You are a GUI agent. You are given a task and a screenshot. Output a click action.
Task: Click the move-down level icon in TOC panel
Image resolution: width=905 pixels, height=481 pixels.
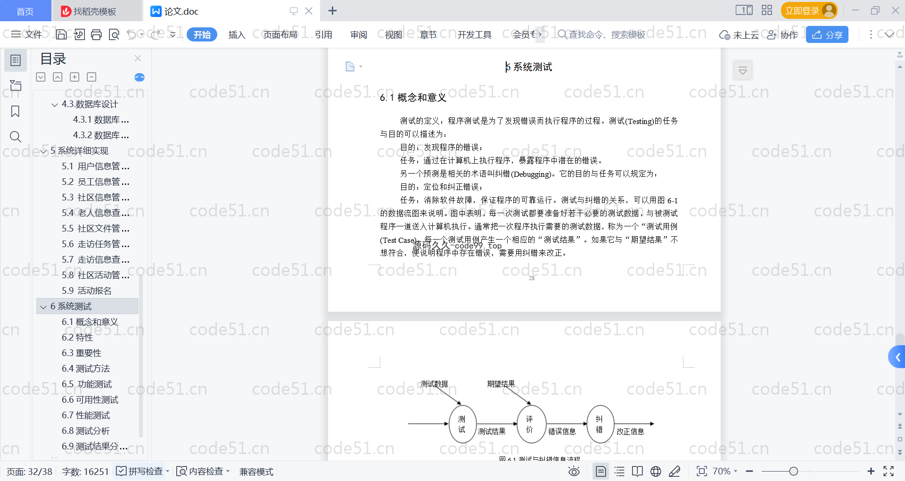click(41, 77)
